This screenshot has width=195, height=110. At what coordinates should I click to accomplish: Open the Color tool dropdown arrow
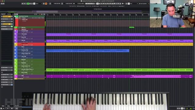tap(124, 4)
